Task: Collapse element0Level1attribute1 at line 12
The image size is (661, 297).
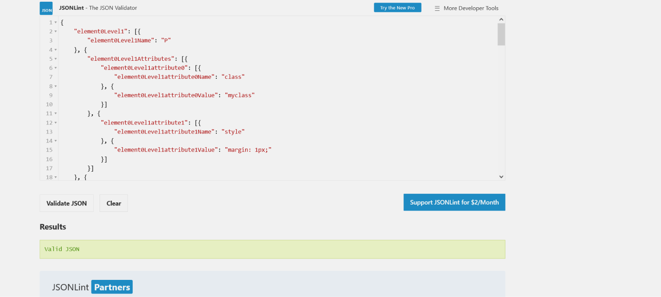Action: pos(55,123)
